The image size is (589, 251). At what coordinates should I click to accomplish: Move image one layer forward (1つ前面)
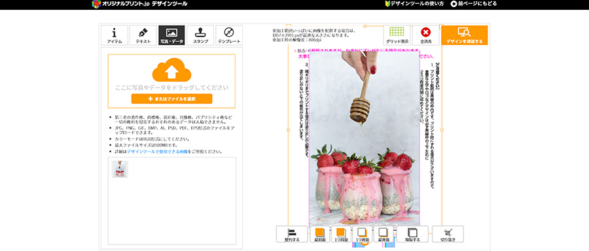click(x=341, y=234)
